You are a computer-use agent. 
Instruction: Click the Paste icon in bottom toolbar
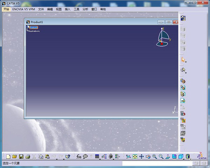click(47, 156)
